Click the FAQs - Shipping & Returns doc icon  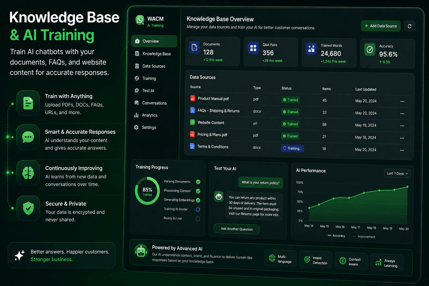pyautogui.click(x=193, y=110)
